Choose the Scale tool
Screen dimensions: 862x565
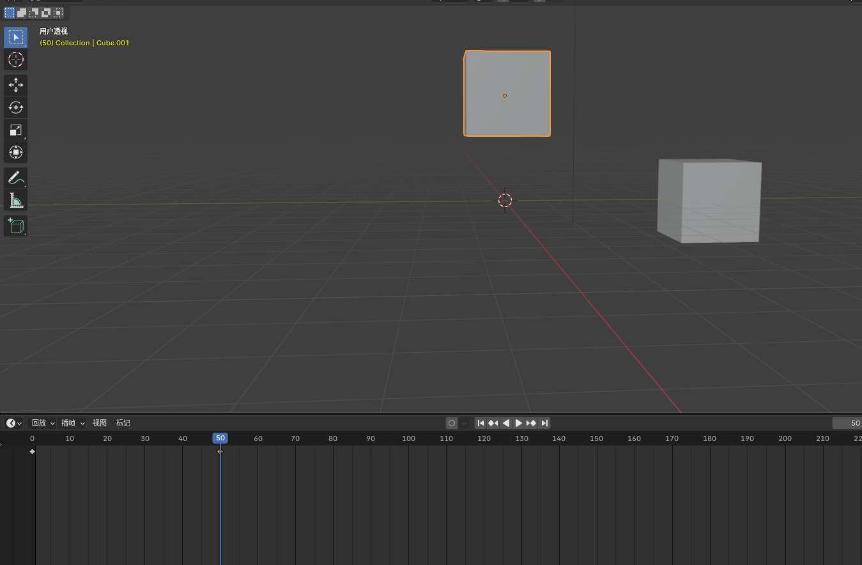coord(16,130)
